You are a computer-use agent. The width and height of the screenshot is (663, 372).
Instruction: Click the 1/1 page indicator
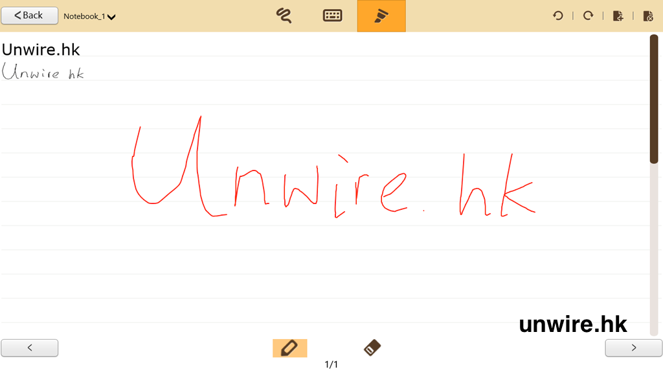(331, 365)
